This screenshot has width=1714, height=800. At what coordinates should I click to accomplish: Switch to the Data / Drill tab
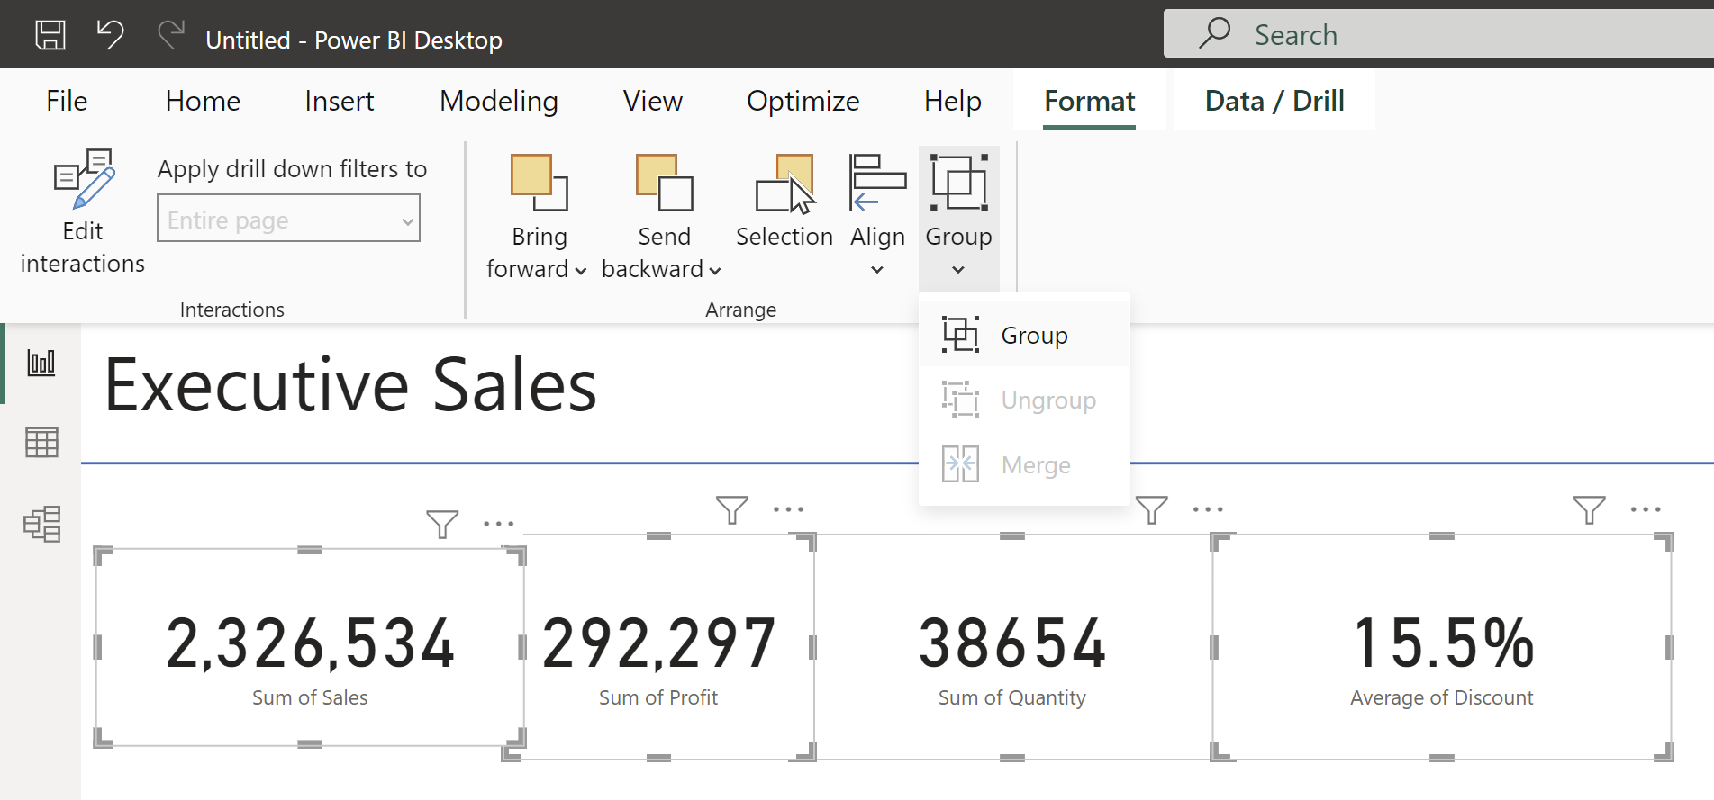click(1274, 101)
